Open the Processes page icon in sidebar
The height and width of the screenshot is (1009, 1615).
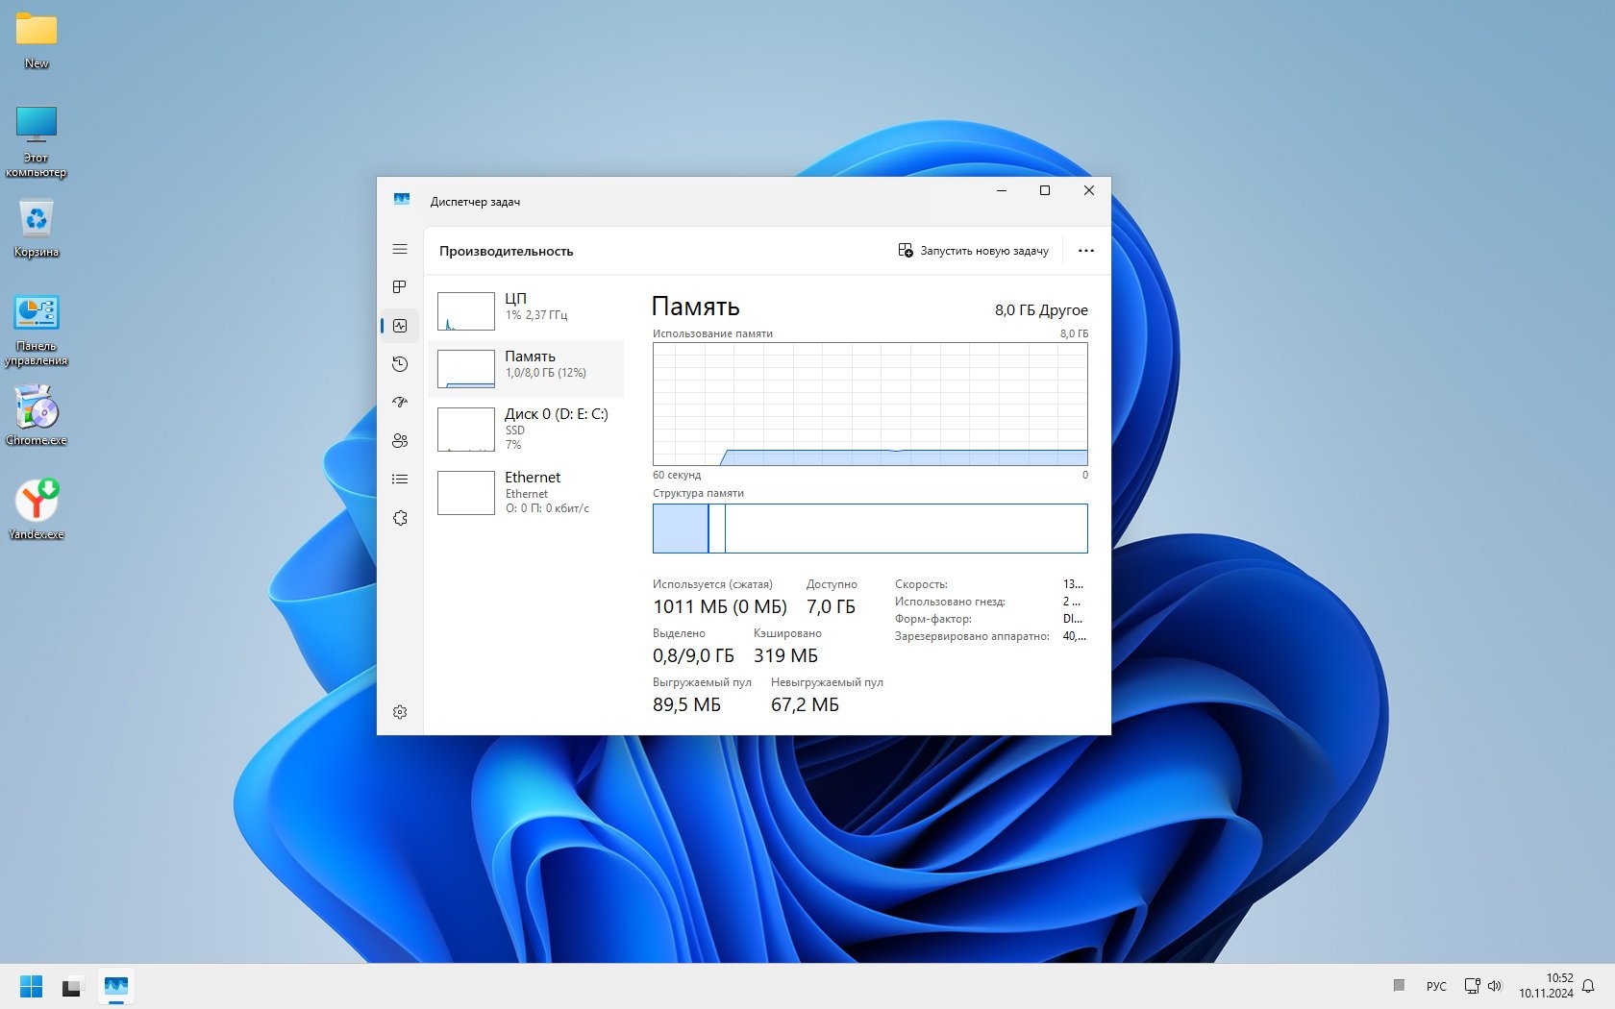coord(400,287)
